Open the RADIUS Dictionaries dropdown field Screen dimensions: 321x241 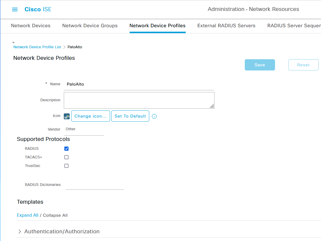pyautogui.click(x=95, y=185)
